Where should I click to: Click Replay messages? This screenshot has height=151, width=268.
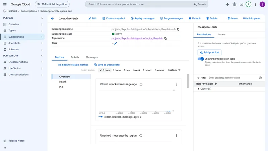(x=143, y=18)
